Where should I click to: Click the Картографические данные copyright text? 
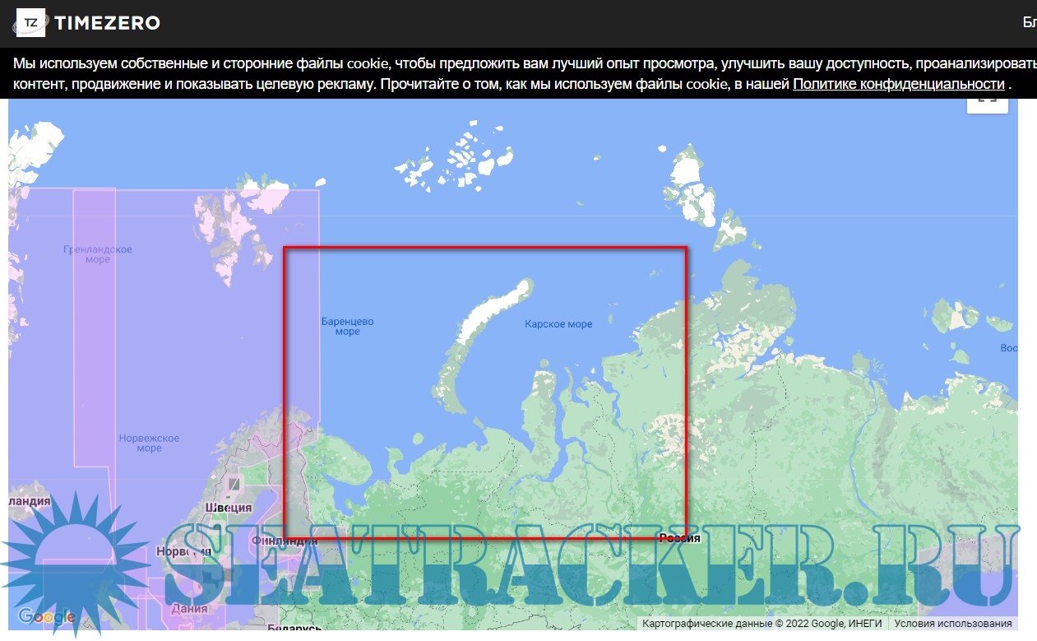(x=762, y=624)
